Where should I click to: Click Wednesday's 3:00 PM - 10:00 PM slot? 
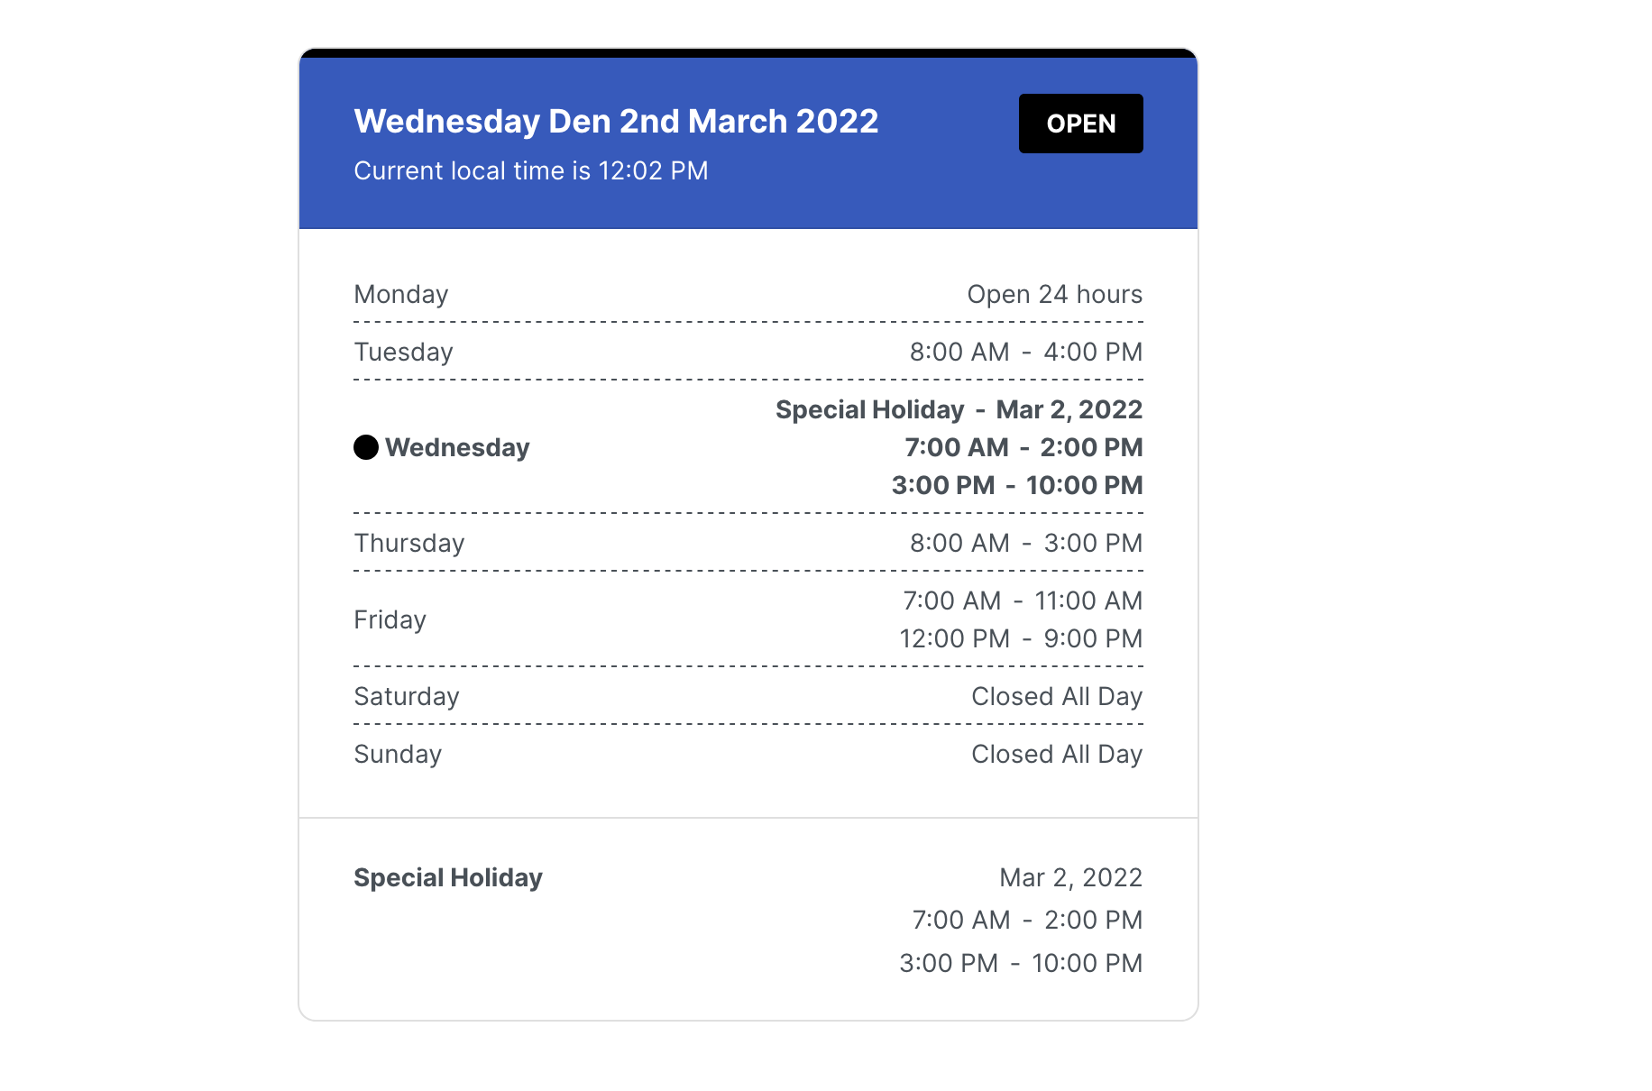click(x=1017, y=485)
